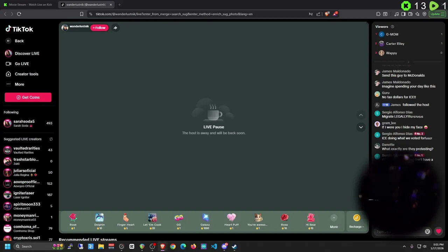Viewport: 448px width, 252px height.
Task: Open Windows Start menu
Action: 7,246
